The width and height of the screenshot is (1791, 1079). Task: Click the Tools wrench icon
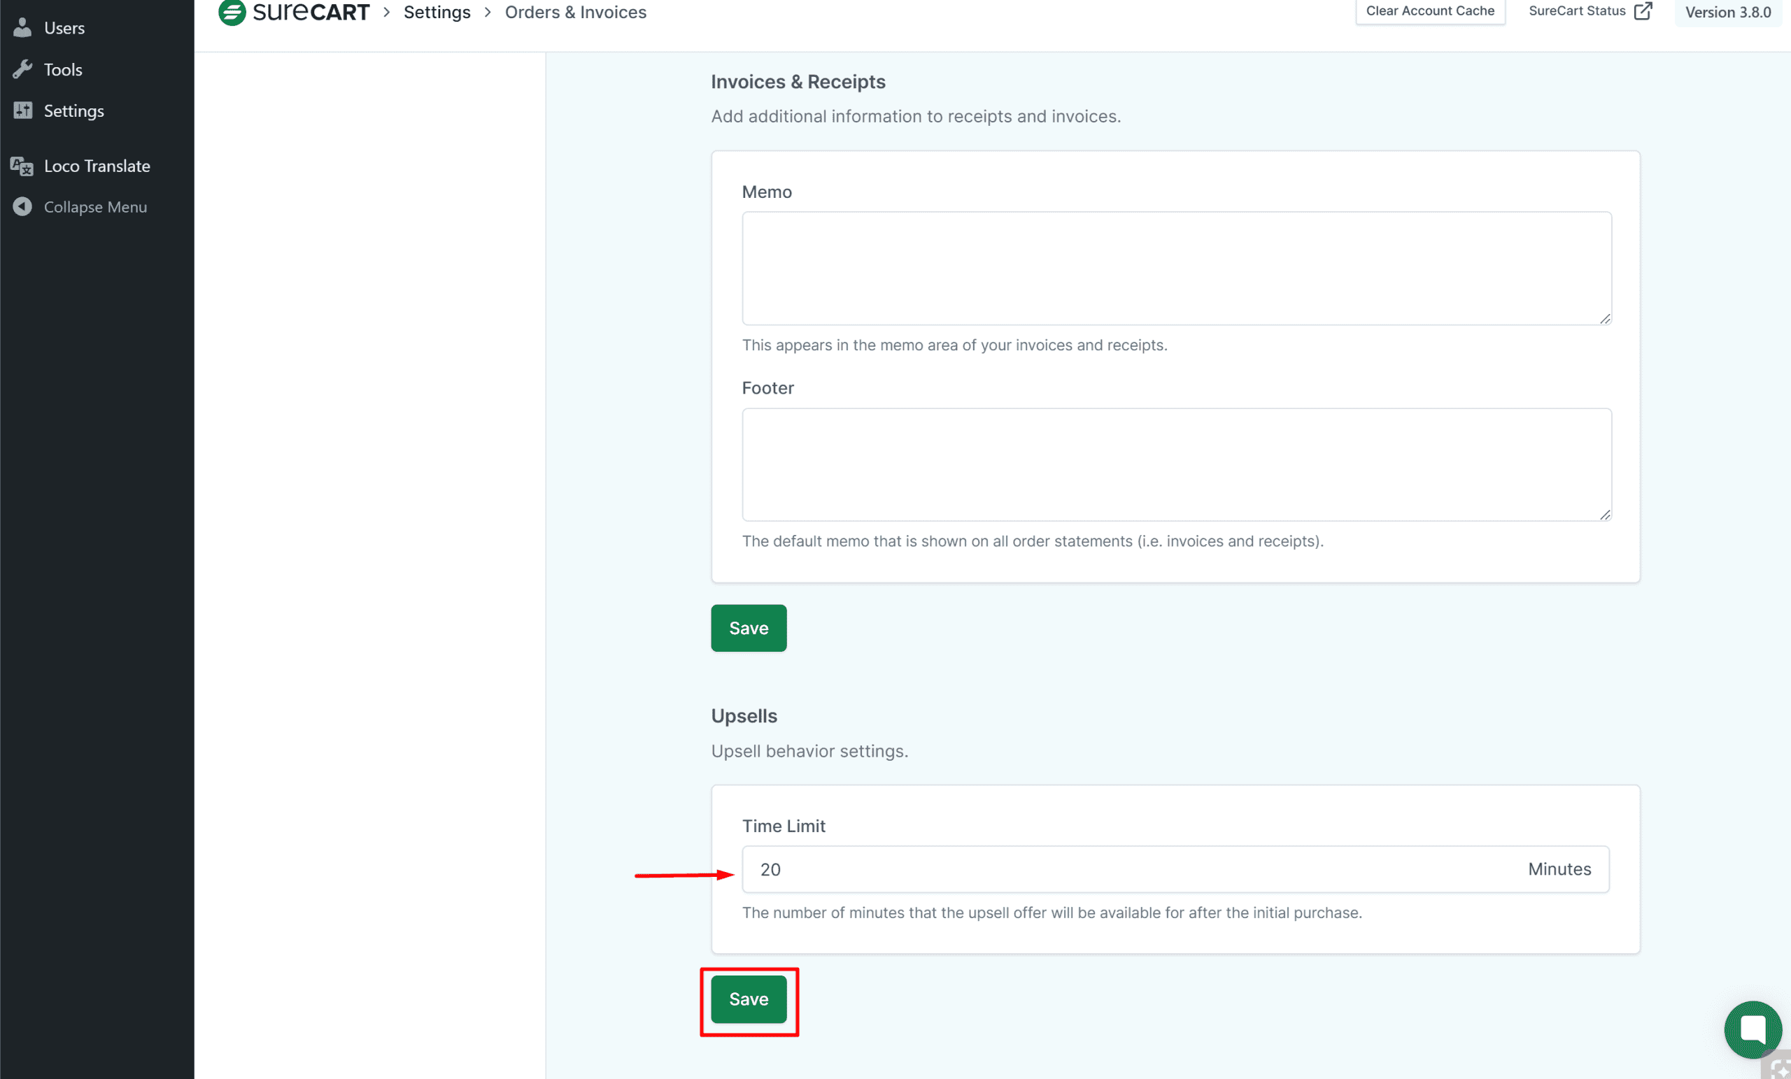tap(22, 69)
